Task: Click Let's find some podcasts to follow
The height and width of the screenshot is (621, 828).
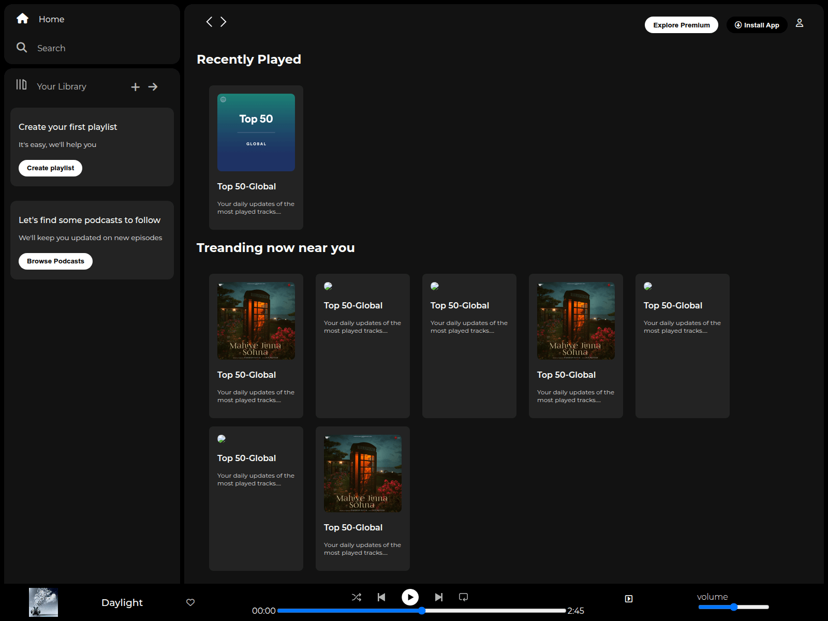Action: (x=90, y=220)
